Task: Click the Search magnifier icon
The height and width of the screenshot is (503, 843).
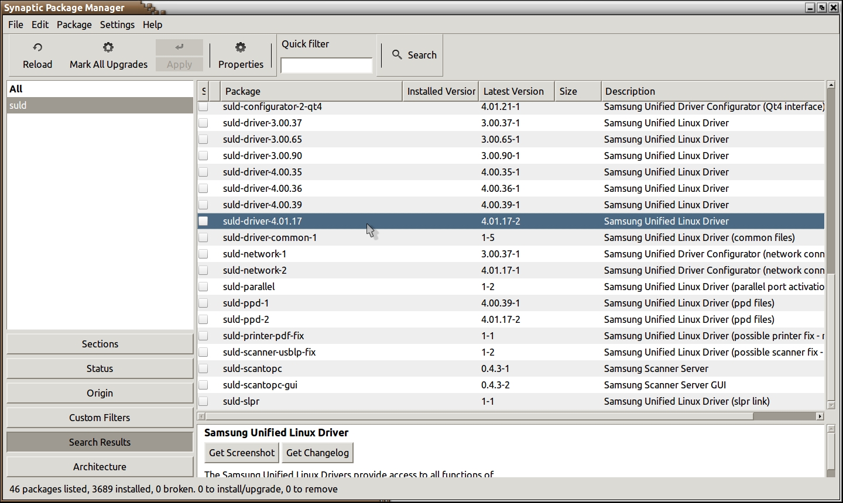Action: [x=397, y=54]
